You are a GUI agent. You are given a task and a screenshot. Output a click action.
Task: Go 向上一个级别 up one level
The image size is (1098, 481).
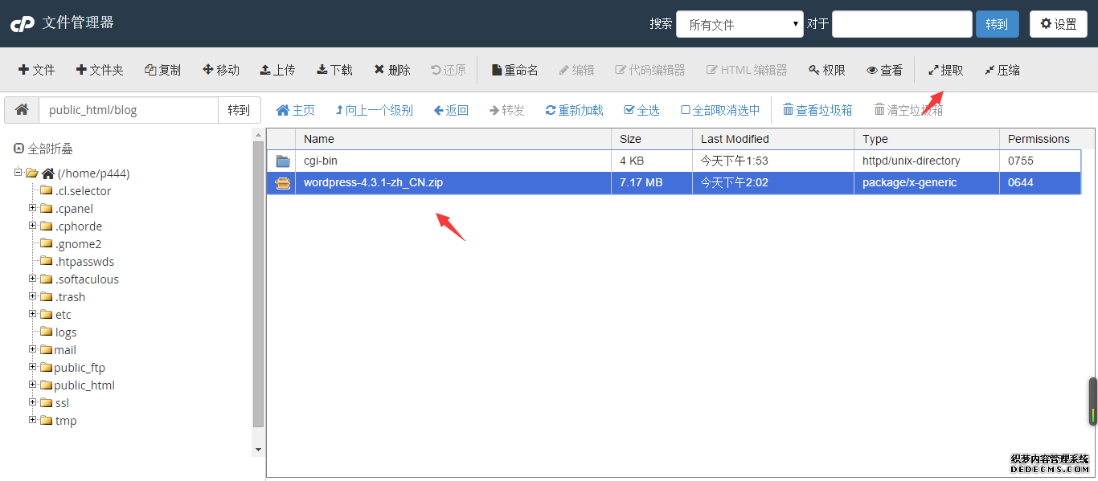(x=375, y=110)
